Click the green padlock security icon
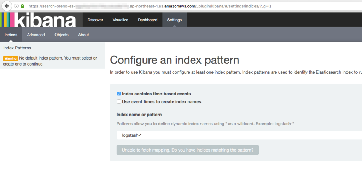Viewport: 362px width, 185px height. coord(22,6)
